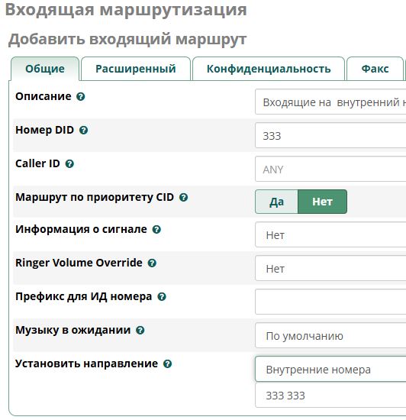The image size is (406, 420).
Task: Open help for Установить направление
Action: click(168, 363)
